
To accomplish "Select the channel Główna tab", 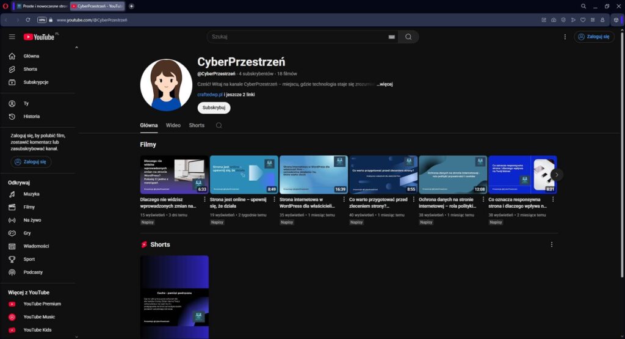I will tap(149, 125).
